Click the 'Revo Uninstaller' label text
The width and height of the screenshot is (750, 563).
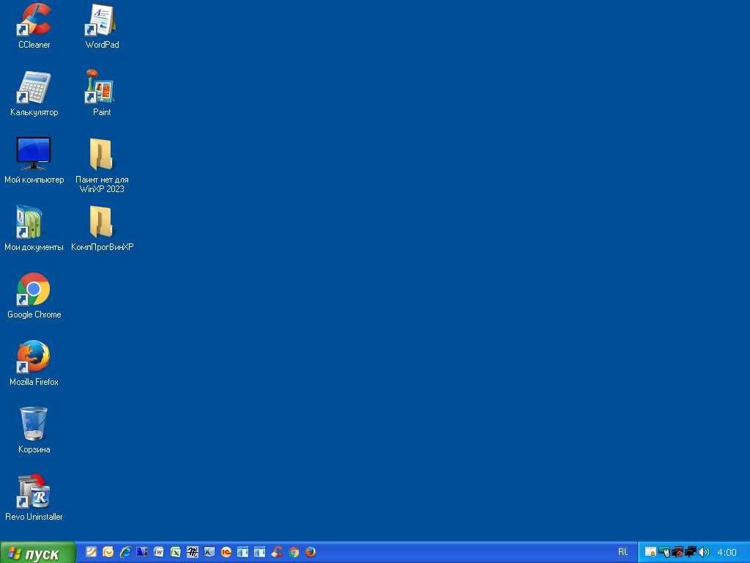pyautogui.click(x=34, y=517)
